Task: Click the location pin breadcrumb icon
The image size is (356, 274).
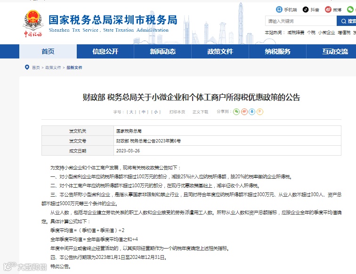Action: 27,67
